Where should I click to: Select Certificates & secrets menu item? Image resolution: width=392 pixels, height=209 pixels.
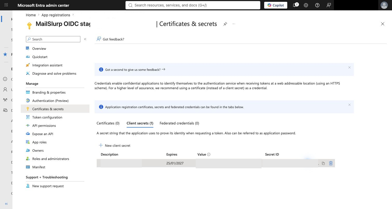(55, 109)
